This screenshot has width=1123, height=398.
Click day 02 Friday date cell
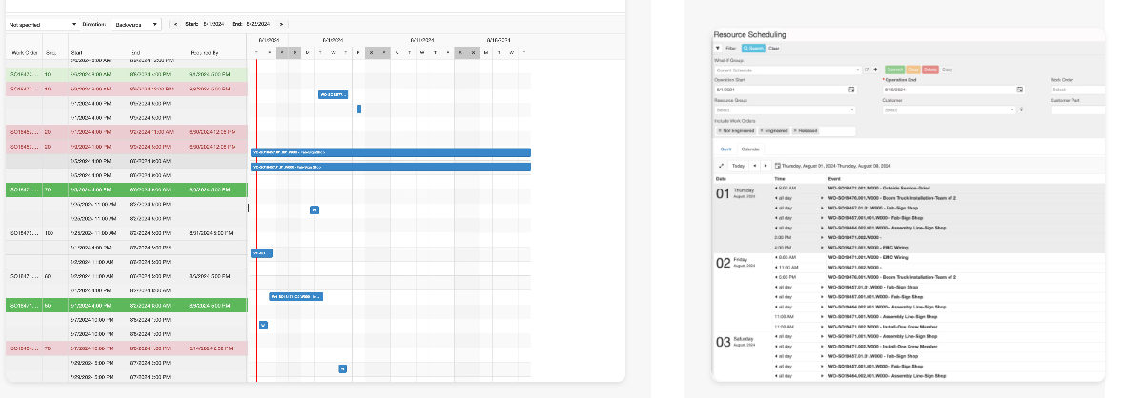(743, 292)
